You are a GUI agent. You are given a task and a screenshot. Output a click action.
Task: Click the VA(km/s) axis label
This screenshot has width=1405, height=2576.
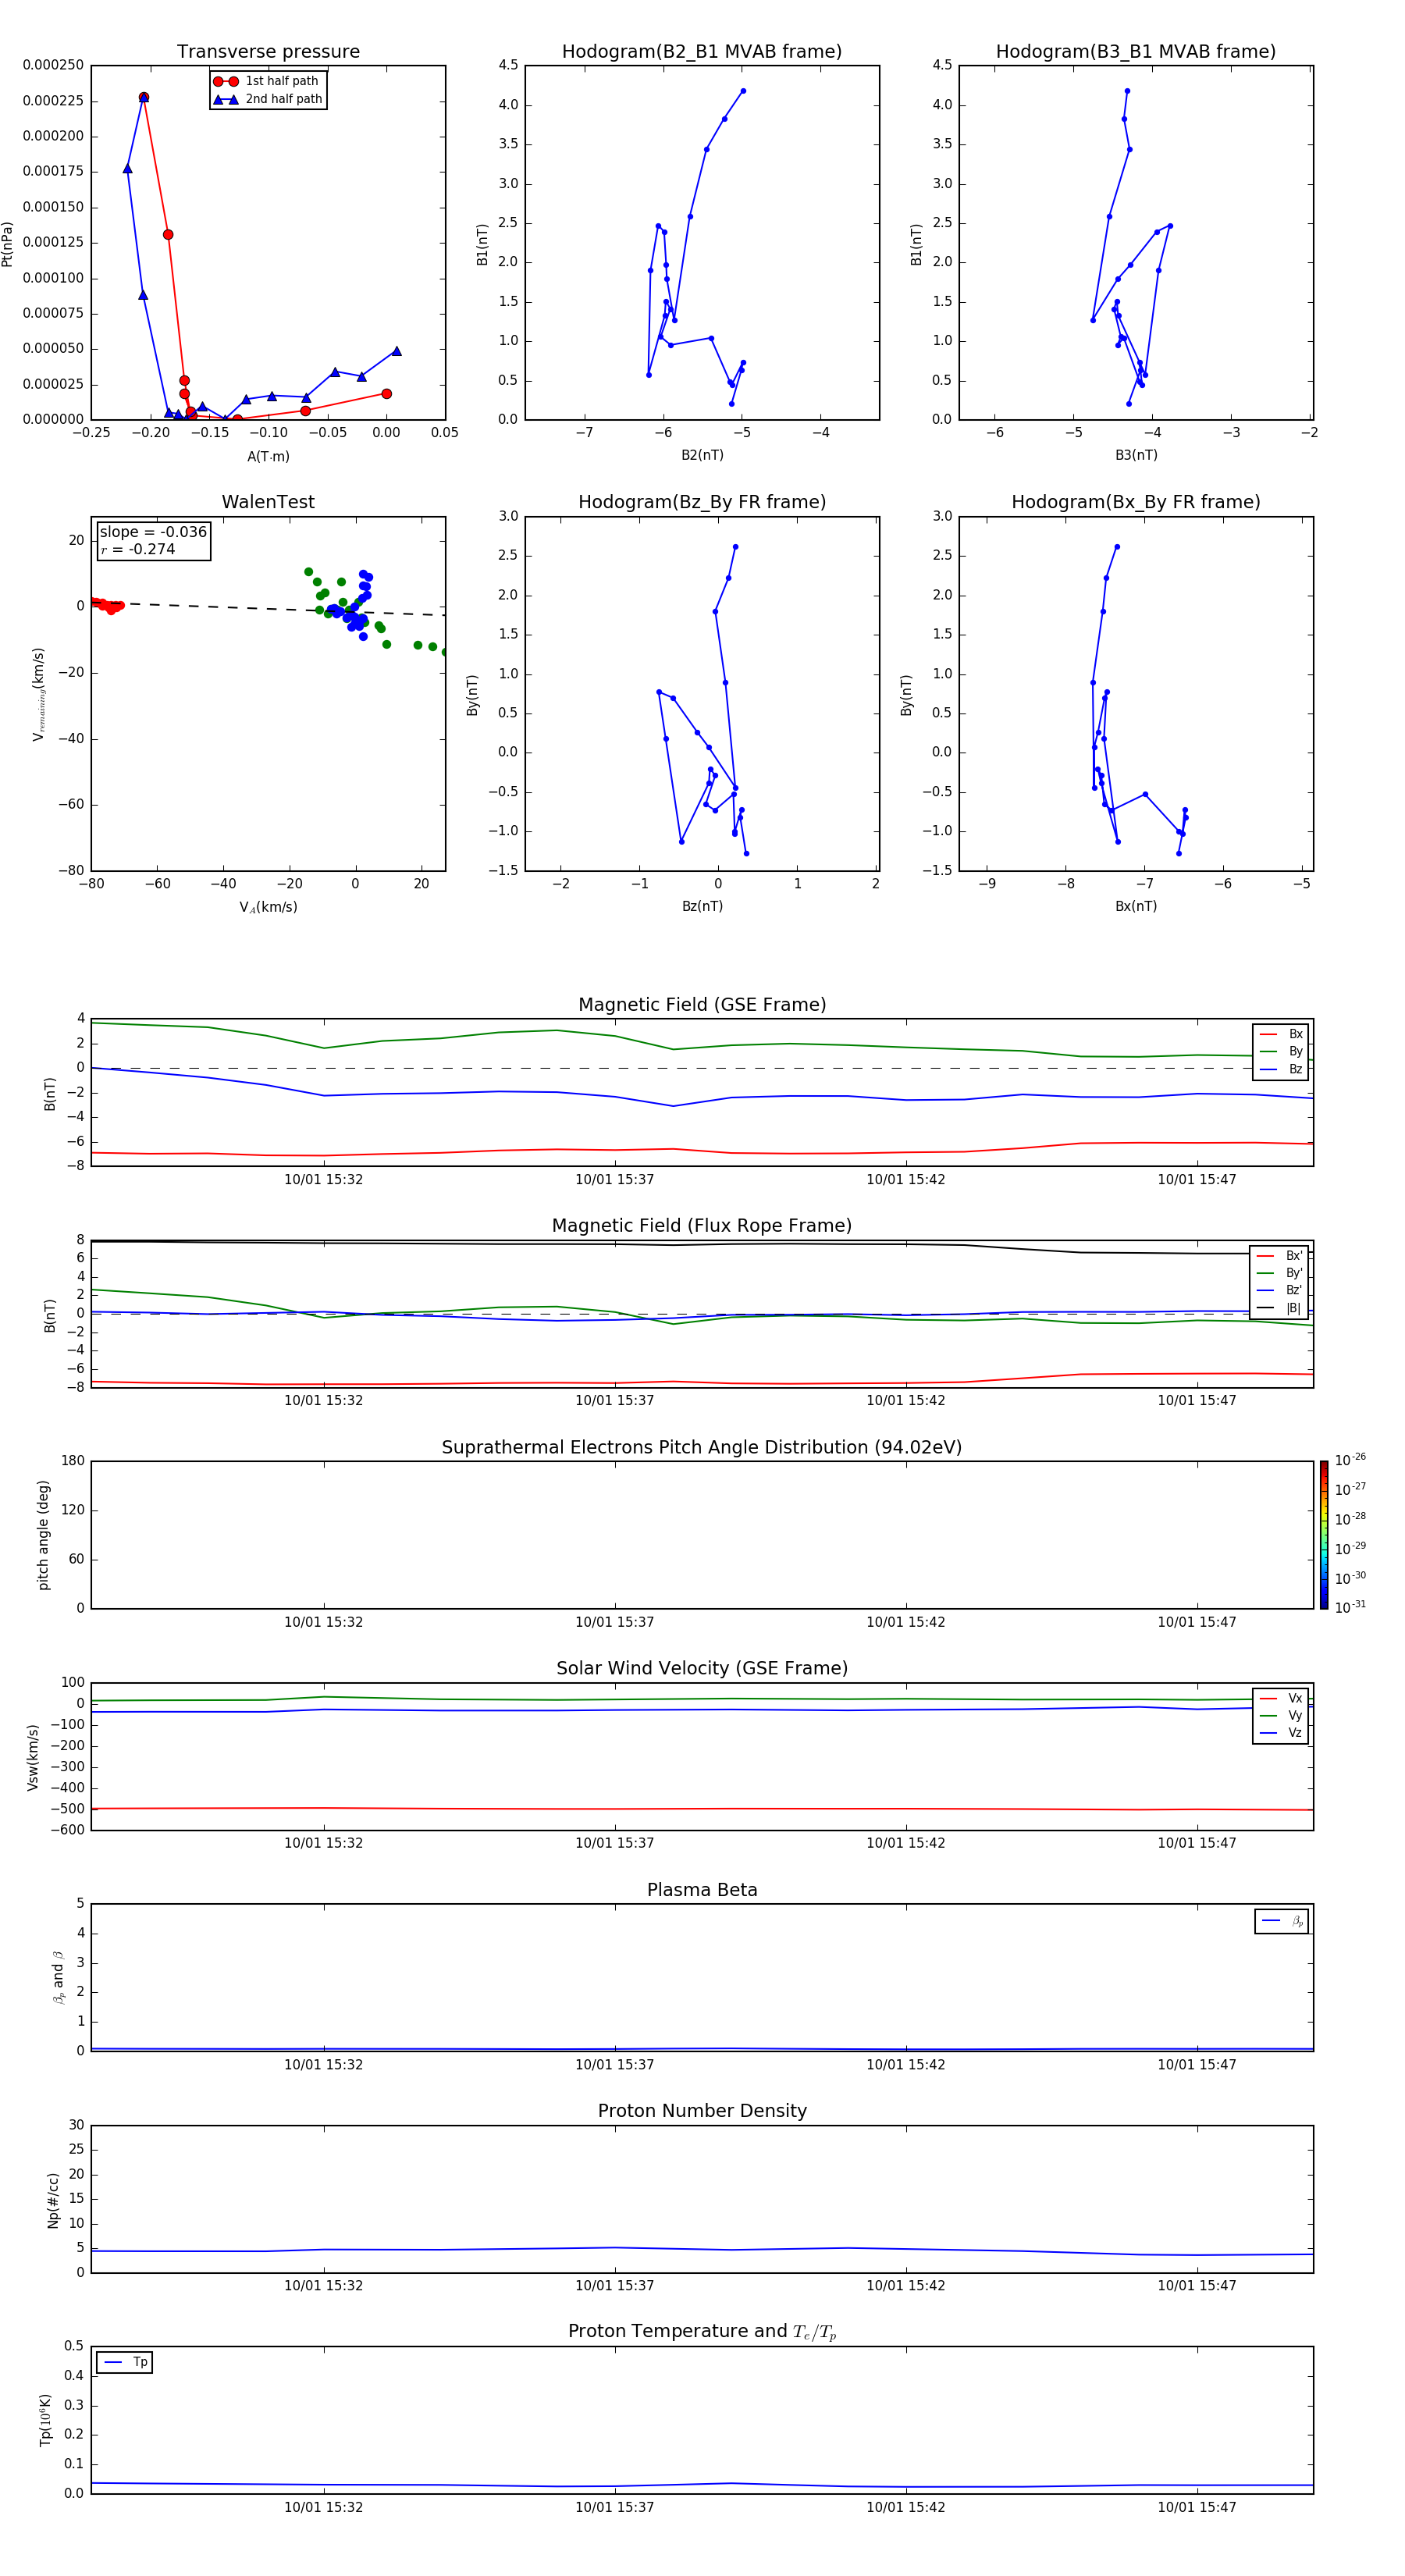pos(268,907)
